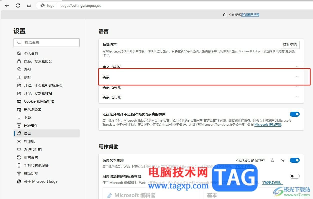Click the lock icon beside 隐私、搜索和服务
313x199 pixels.
click(19, 61)
